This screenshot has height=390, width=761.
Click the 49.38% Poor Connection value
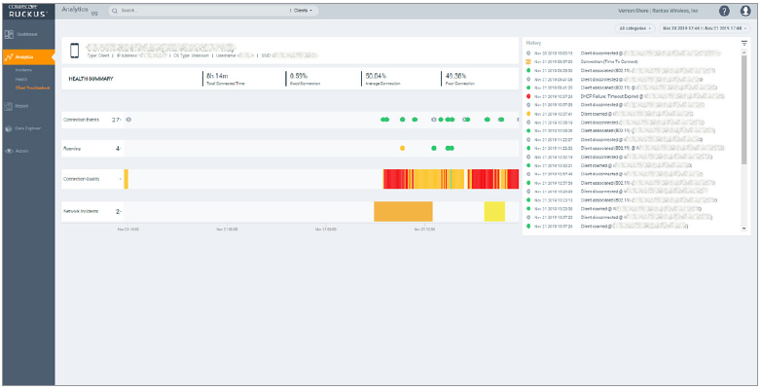point(455,76)
